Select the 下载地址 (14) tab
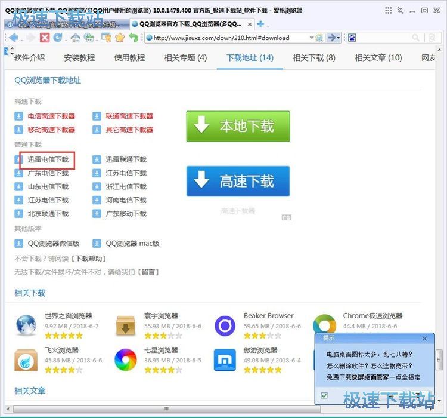The image size is (447, 418). click(x=250, y=58)
